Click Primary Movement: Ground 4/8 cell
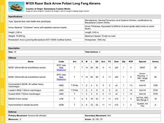164x123 pixels. click(x=46, y=116)
